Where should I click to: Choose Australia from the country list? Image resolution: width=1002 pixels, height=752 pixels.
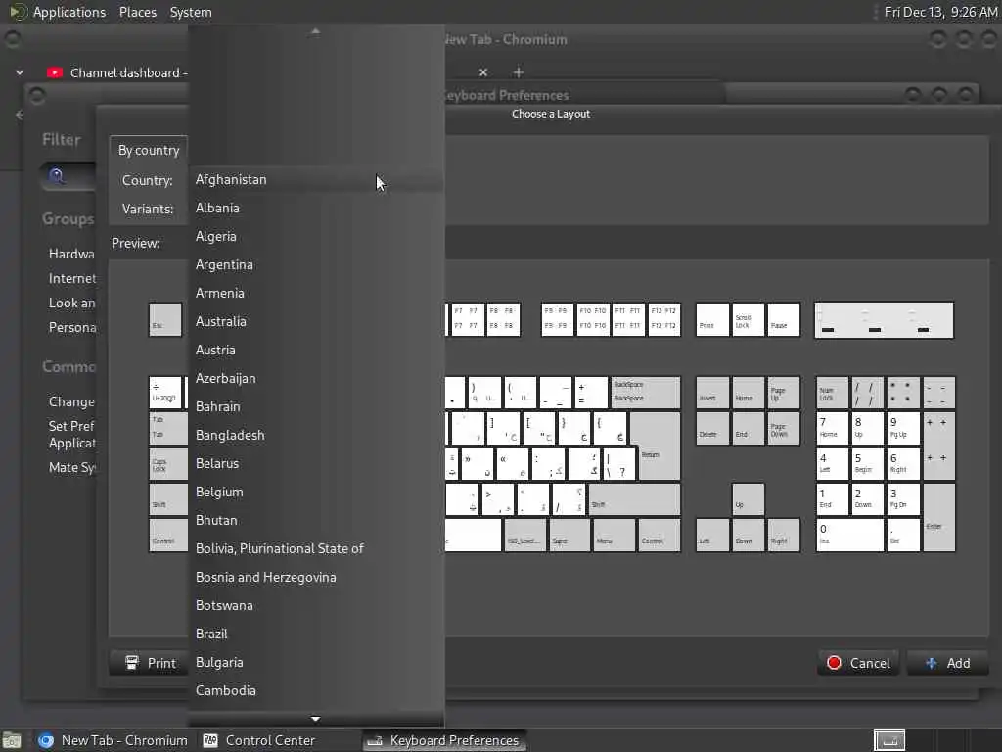coord(316,321)
